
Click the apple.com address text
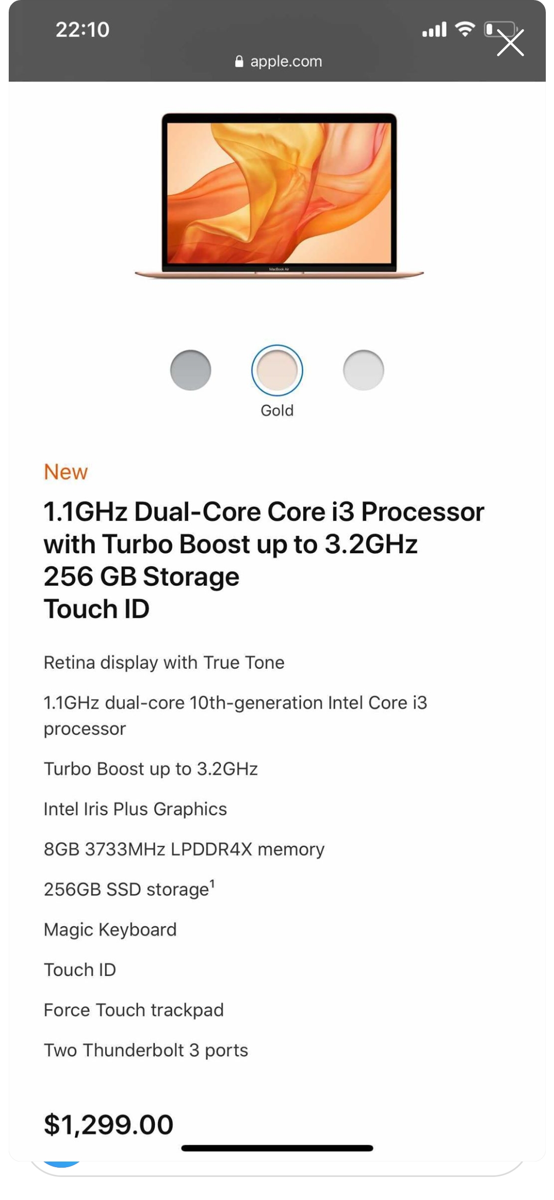tap(286, 62)
